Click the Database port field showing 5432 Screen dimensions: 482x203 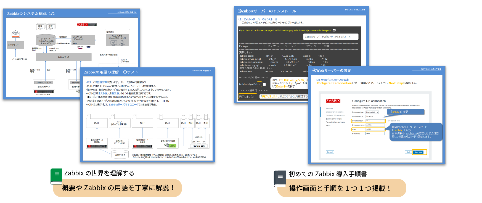pos(375,121)
